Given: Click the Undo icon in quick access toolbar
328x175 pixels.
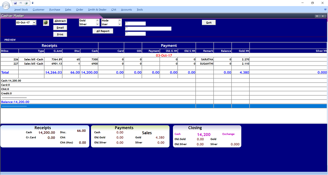Looking at the screenshot, I should 20,3.
